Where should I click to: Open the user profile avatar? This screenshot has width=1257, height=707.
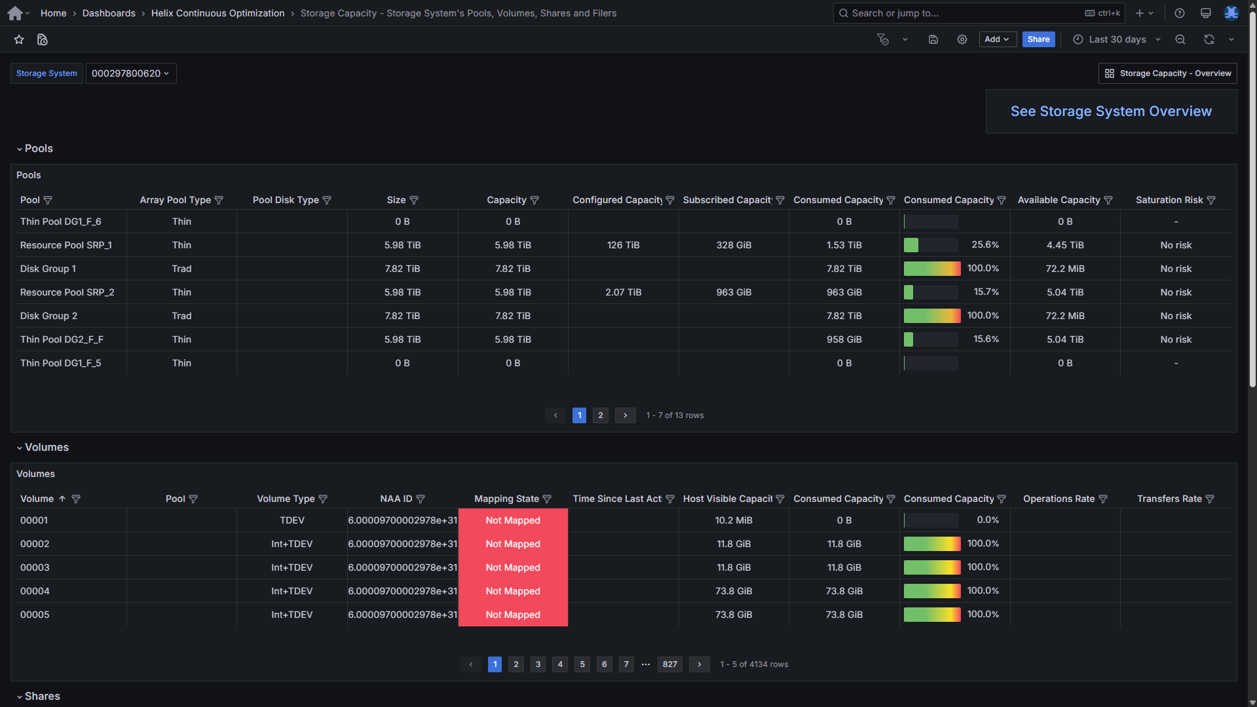click(1231, 13)
